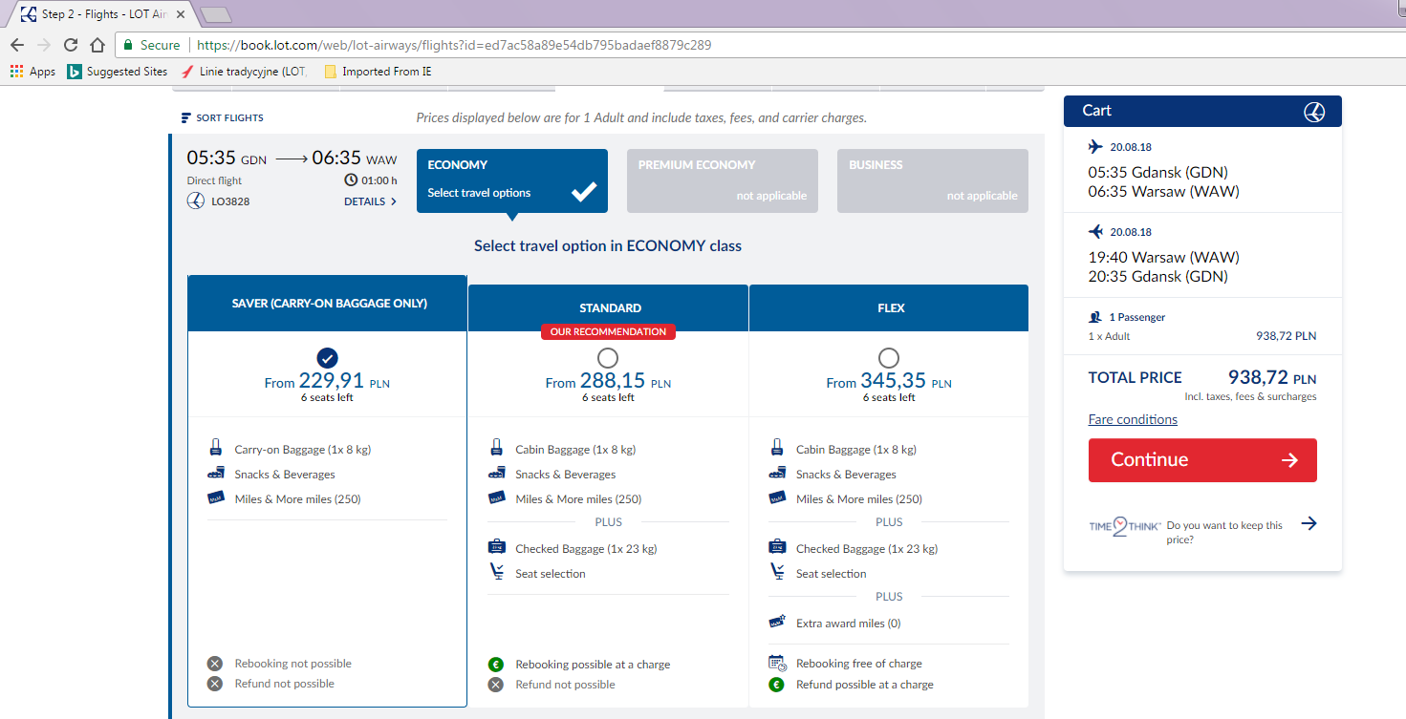Click the Saver rebooking not possible icon
Viewport: 1406px width, 719px height.
[215, 664]
